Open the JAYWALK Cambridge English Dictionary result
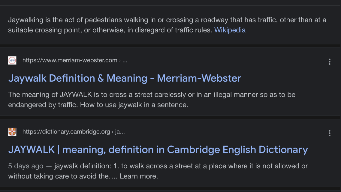Screen dimensions: 341x192 click(x=158, y=149)
